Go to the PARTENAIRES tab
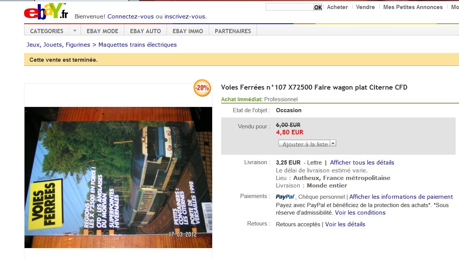Image resolution: width=459 pixels, height=259 pixels. (x=233, y=31)
